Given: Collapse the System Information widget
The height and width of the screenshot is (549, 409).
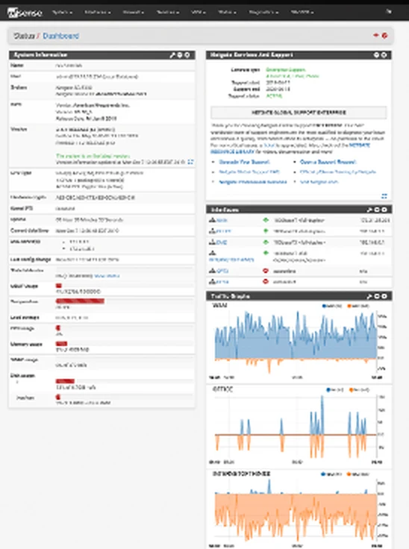Looking at the screenshot, I should point(180,55).
